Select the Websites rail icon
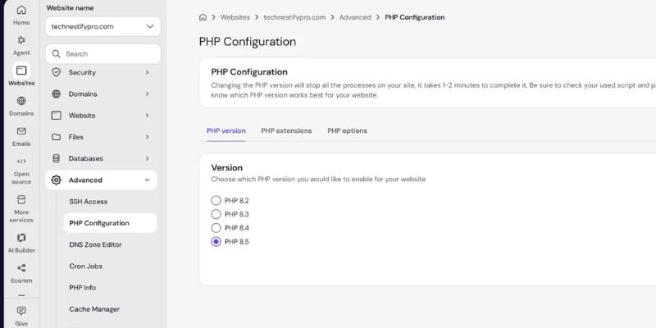 [21, 71]
